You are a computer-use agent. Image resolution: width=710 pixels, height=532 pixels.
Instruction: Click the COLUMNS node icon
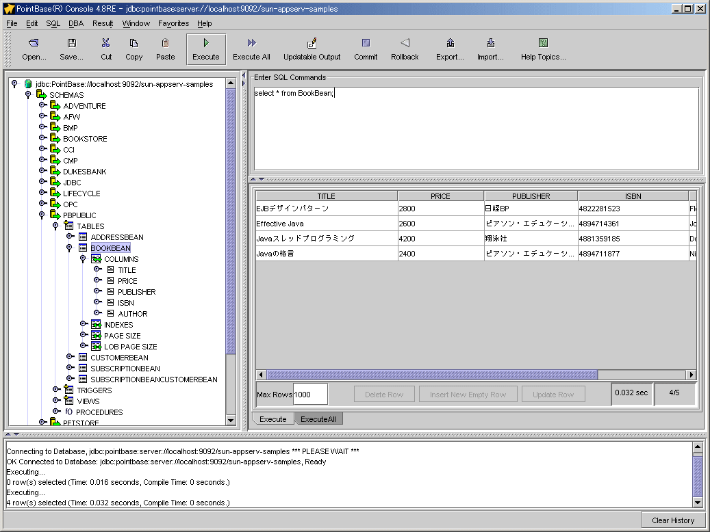tap(96, 258)
